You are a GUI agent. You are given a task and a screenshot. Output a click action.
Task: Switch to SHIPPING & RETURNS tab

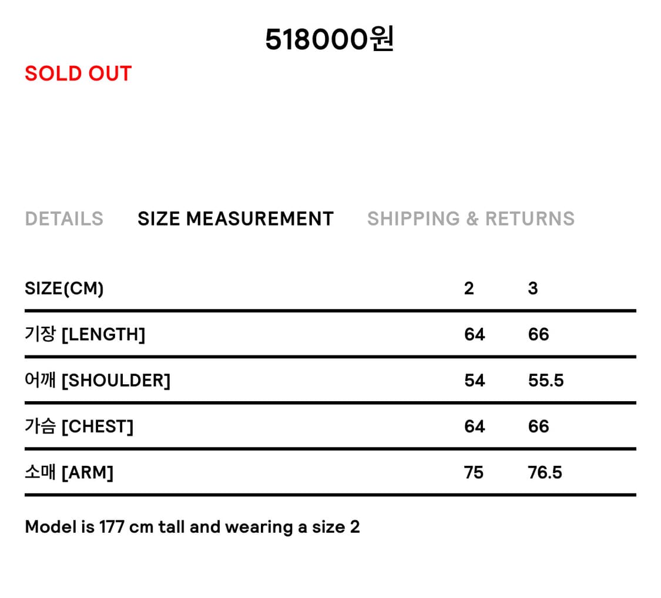click(x=471, y=219)
